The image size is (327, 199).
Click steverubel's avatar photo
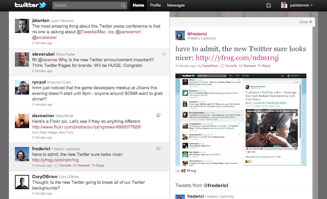pos(22,60)
